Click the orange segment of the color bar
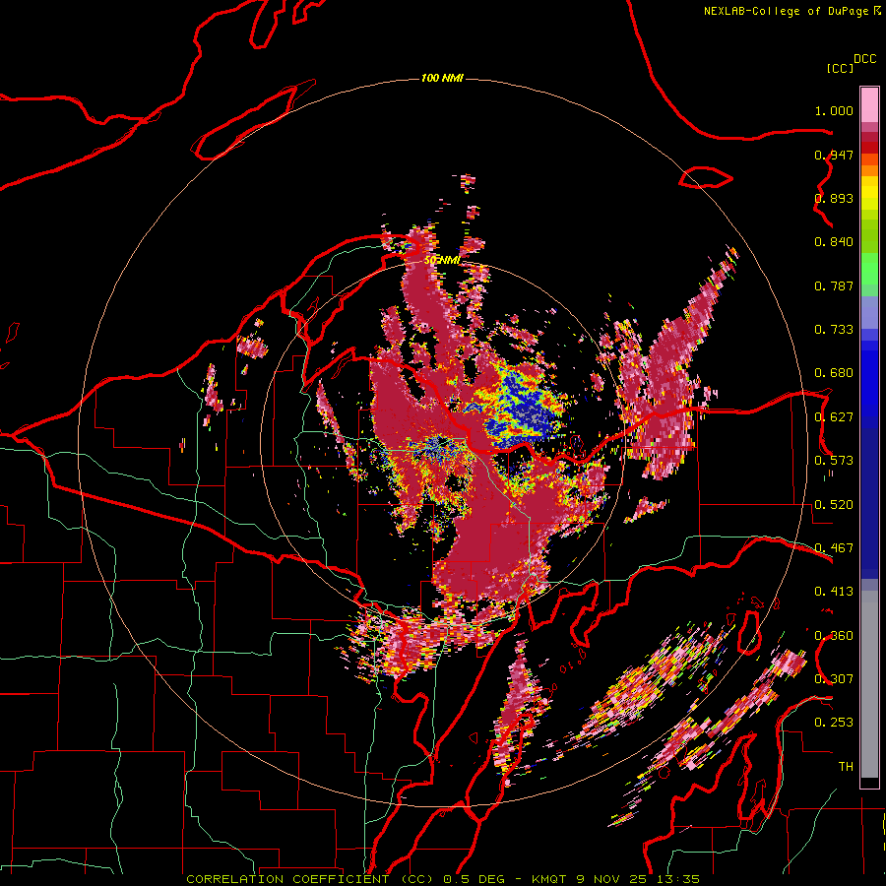 tap(869, 170)
